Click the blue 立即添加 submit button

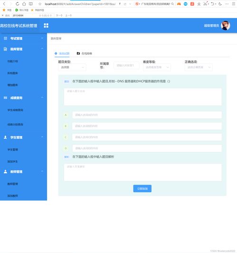click(x=142, y=188)
